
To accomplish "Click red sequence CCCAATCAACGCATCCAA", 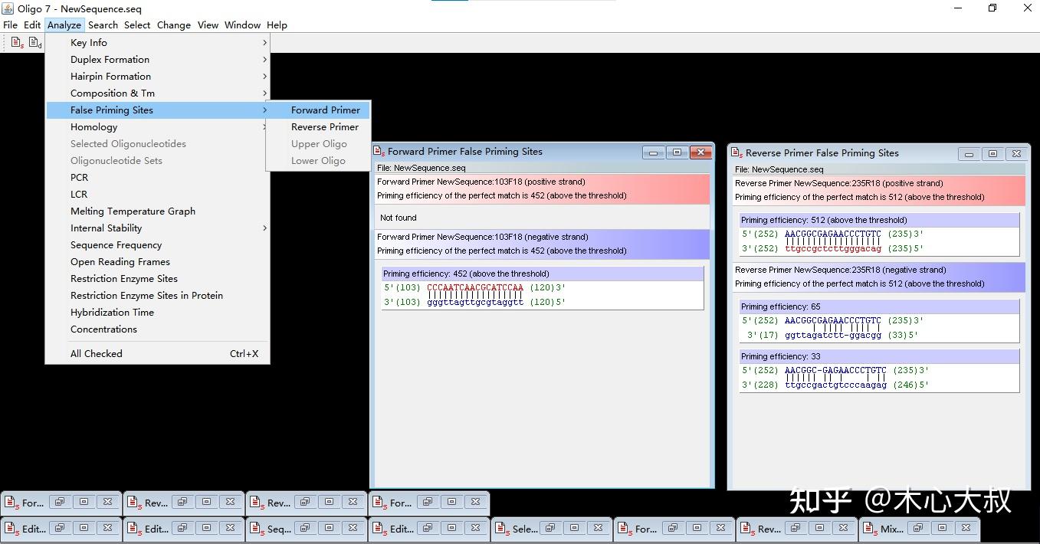I will point(475,288).
